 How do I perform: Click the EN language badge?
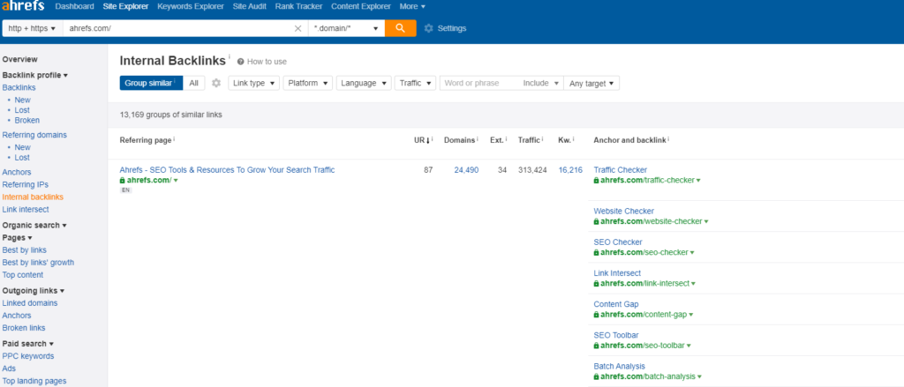click(125, 190)
